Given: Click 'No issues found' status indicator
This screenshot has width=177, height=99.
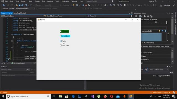Looking at the screenshot, I should point(18,63).
